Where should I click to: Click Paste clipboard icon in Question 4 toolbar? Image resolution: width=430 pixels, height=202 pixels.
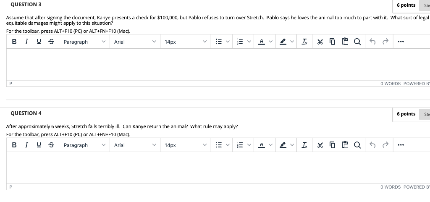pos(345,145)
